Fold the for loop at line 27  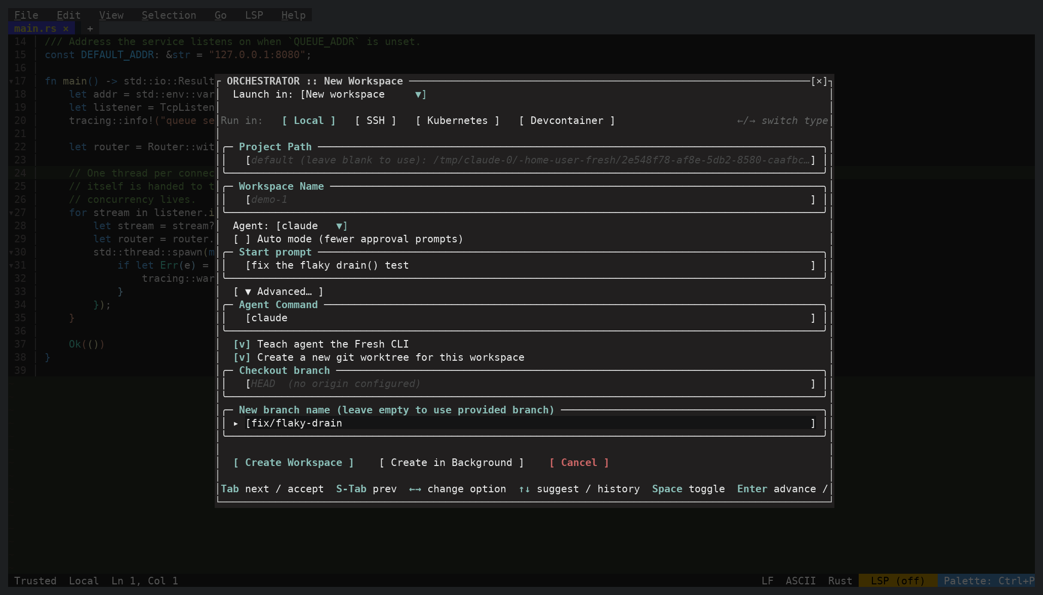(x=11, y=212)
